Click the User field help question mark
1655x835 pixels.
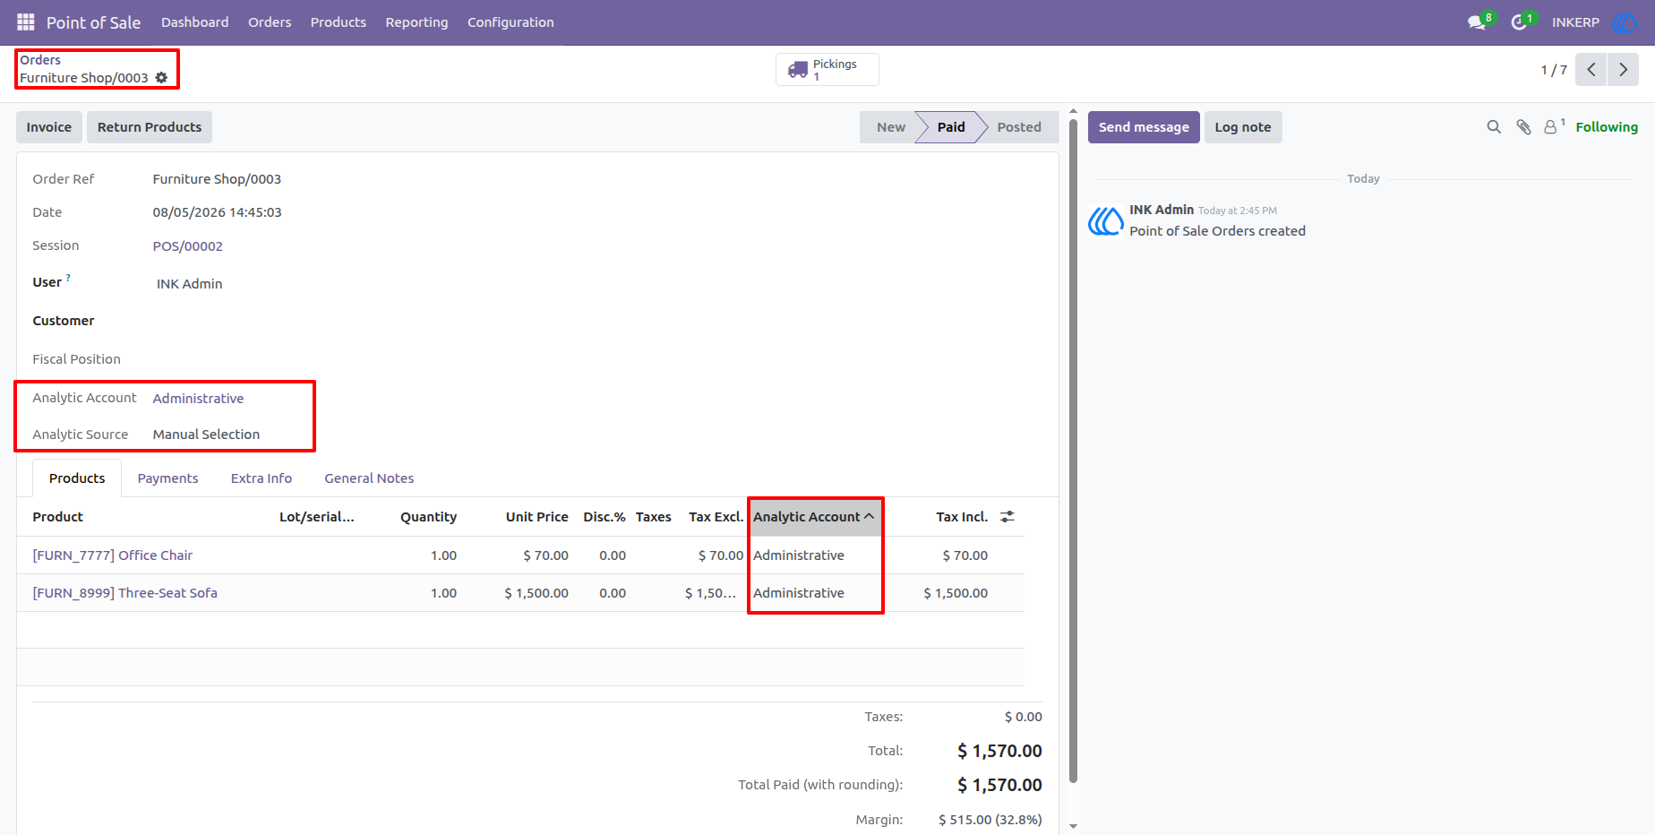(68, 278)
